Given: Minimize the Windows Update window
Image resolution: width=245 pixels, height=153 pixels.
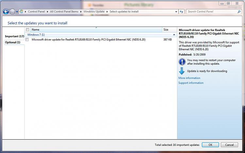Looking at the screenshot, I should (222, 3).
